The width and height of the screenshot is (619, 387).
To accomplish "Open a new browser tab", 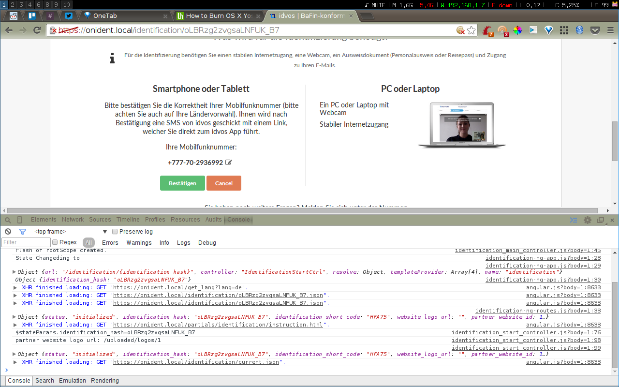I will coord(367,16).
